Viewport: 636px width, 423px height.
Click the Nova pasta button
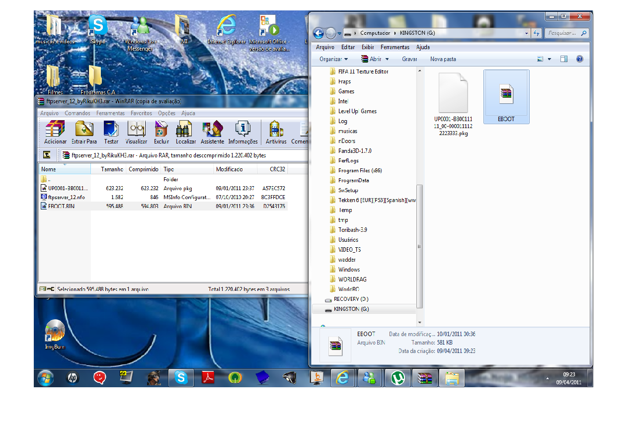[443, 59]
